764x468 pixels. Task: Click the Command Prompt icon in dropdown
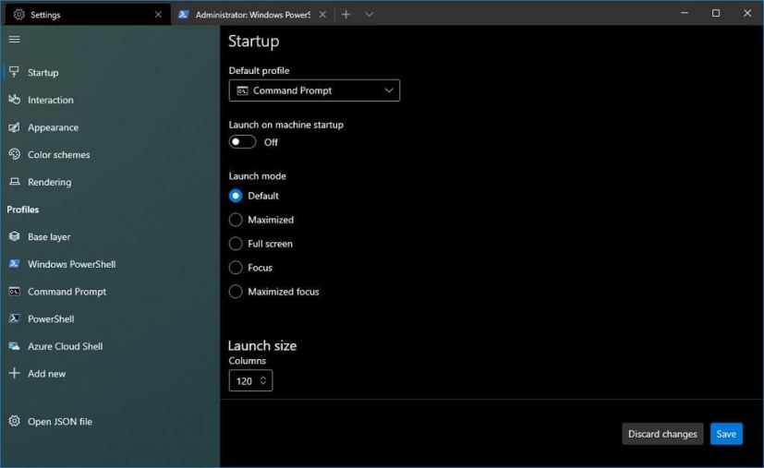click(x=242, y=90)
